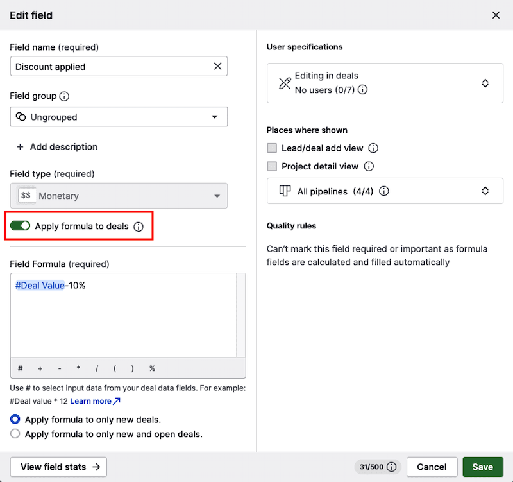Insert percent operator from formula toolbar
This screenshot has width=513, height=482.
[152, 368]
